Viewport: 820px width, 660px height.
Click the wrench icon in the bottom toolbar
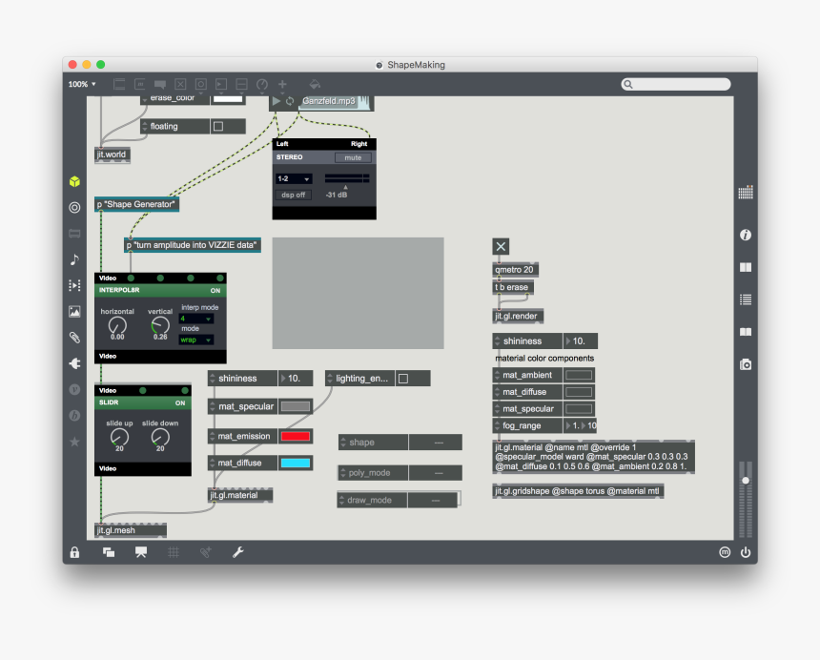click(x=238, y=552)
